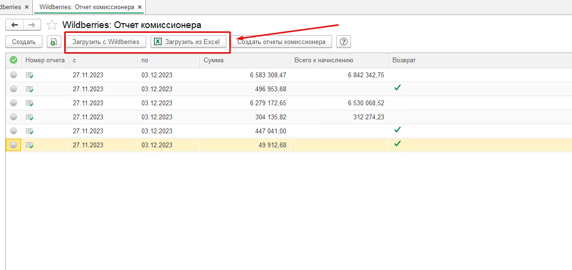Select the radio circle in the 496 953,68 row
The width and height of the screenshot is (572, 270).
coord(14,89)
